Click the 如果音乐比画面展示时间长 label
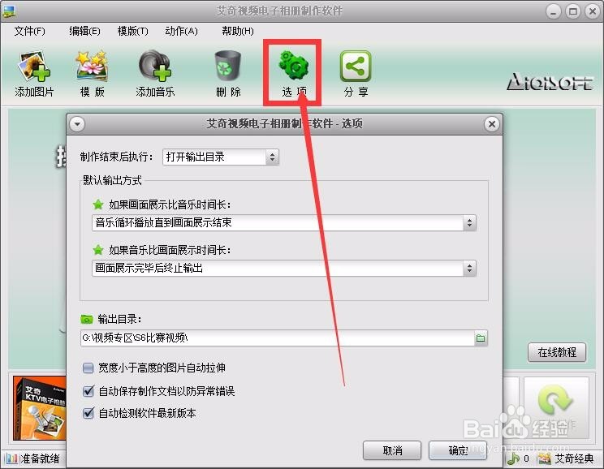Screen dimensions: 604x469 170,250
